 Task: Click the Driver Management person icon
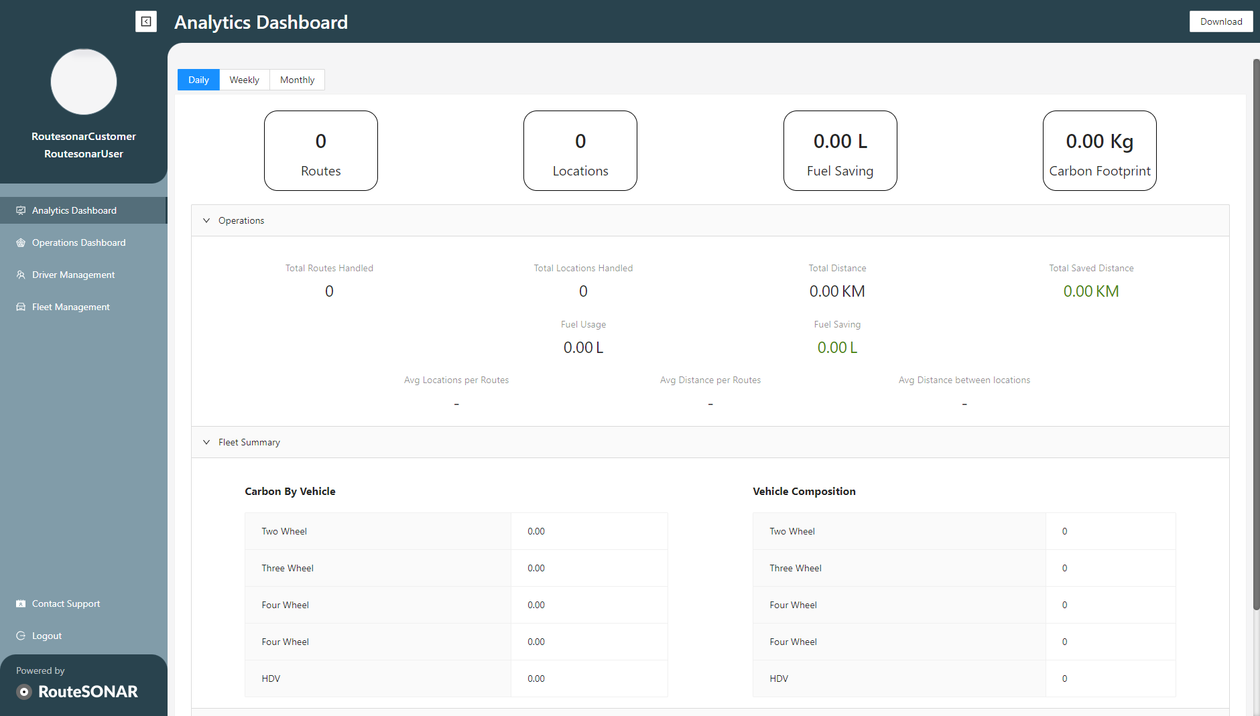pyautogui.click(x=21, y=275)
